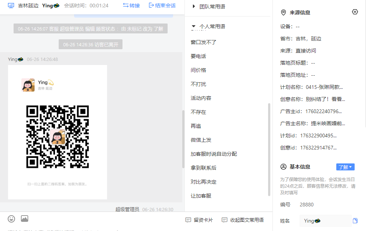Click the copy icon next to 姓名 field
The image size is (366, 231).
point(355,221)
